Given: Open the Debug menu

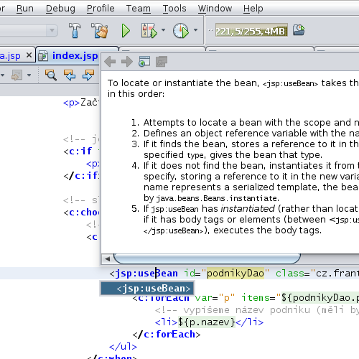Looking at the screenshot, I should tap(60, 9).
